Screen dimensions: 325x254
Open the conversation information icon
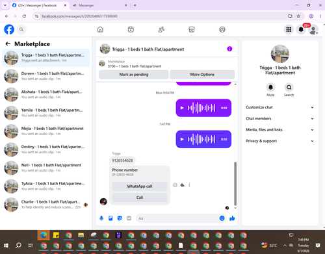pos(229,49)
